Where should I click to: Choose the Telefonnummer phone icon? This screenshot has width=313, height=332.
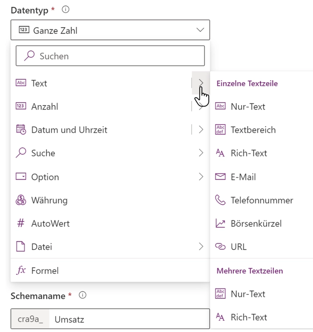(220, 200)
